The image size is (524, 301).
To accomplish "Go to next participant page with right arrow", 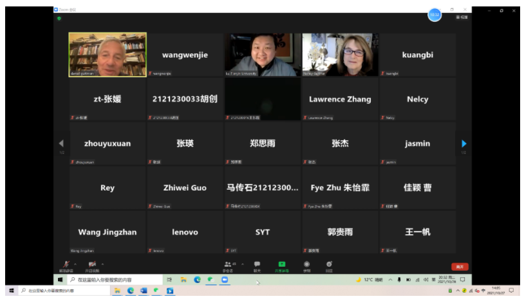I will (463, 143).
